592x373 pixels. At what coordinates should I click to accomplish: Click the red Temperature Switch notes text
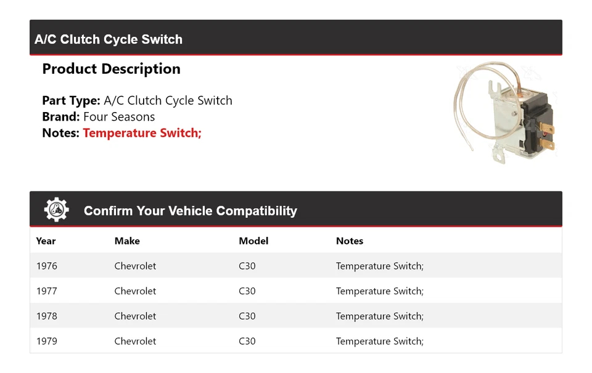142,133
